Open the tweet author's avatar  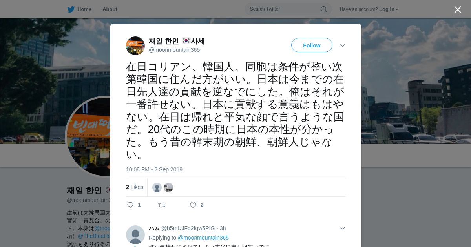pos(135,46)
